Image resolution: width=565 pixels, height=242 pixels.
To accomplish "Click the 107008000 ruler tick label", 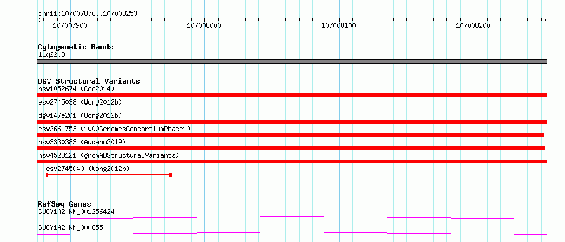I will coord(204,25).
